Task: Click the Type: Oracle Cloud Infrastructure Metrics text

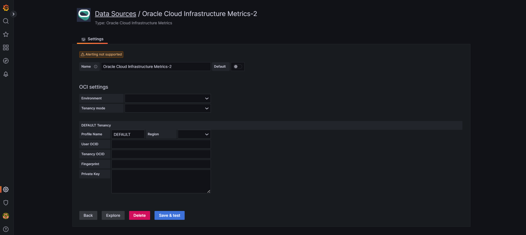Action: click(x=134, y=23)
